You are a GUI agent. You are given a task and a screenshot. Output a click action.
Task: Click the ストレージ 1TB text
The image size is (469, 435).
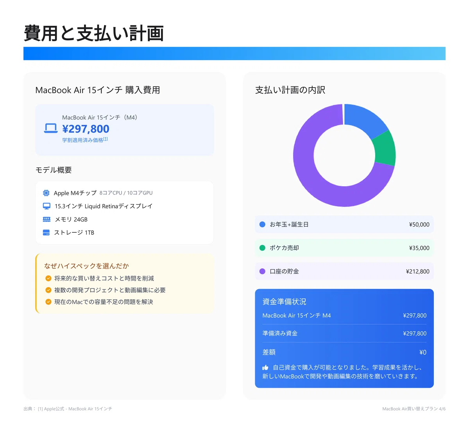pos(74,232)
